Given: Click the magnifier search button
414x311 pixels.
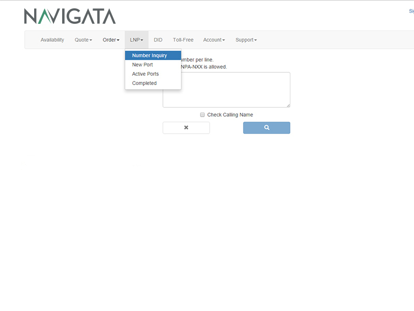Looking at the screenshot, I should point(267,128).
